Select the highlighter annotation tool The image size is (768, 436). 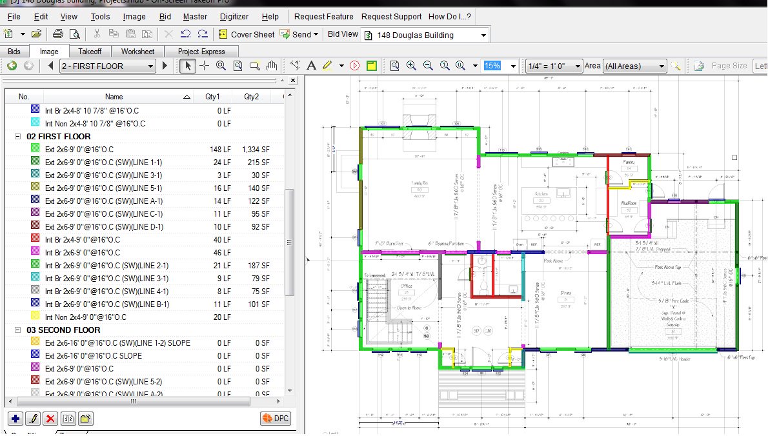click(x=326, y=65)
